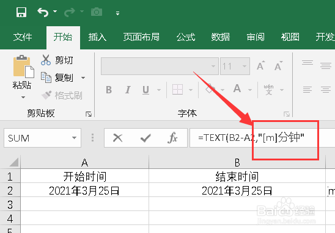Open the Font Color dropdown arrow
Screen dimensions: 335x233
coord(250,90)
